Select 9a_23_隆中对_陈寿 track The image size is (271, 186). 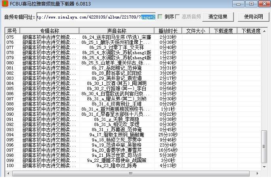pos(117,165)
